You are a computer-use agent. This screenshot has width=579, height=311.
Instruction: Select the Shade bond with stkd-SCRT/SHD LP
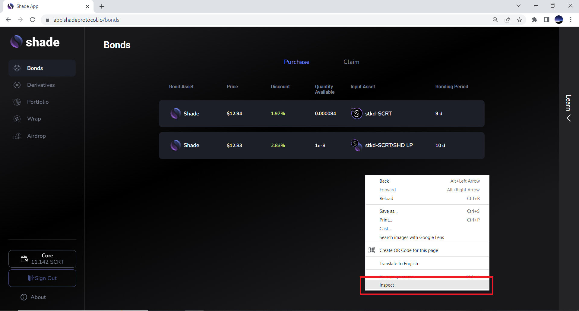322,146
